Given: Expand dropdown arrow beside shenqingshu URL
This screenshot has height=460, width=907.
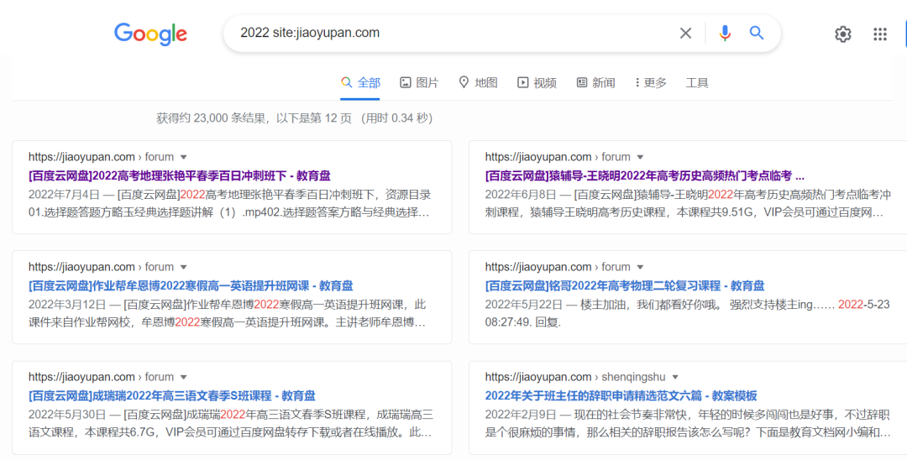Looking at the screenshot, I should (x=675, y=377).
